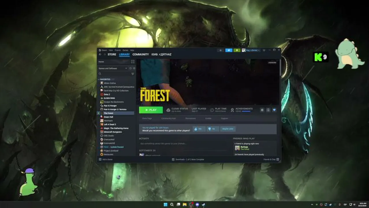369x208 pixels.
Task: Click the favorite heart icon
Action: click(274, 110)
